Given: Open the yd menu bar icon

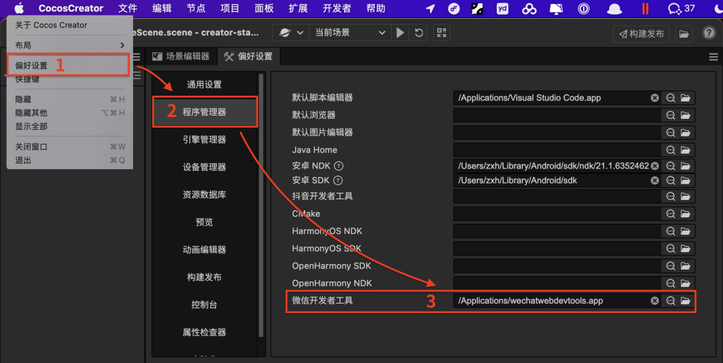Looking at the screenshot, I should tap(502, 8).
